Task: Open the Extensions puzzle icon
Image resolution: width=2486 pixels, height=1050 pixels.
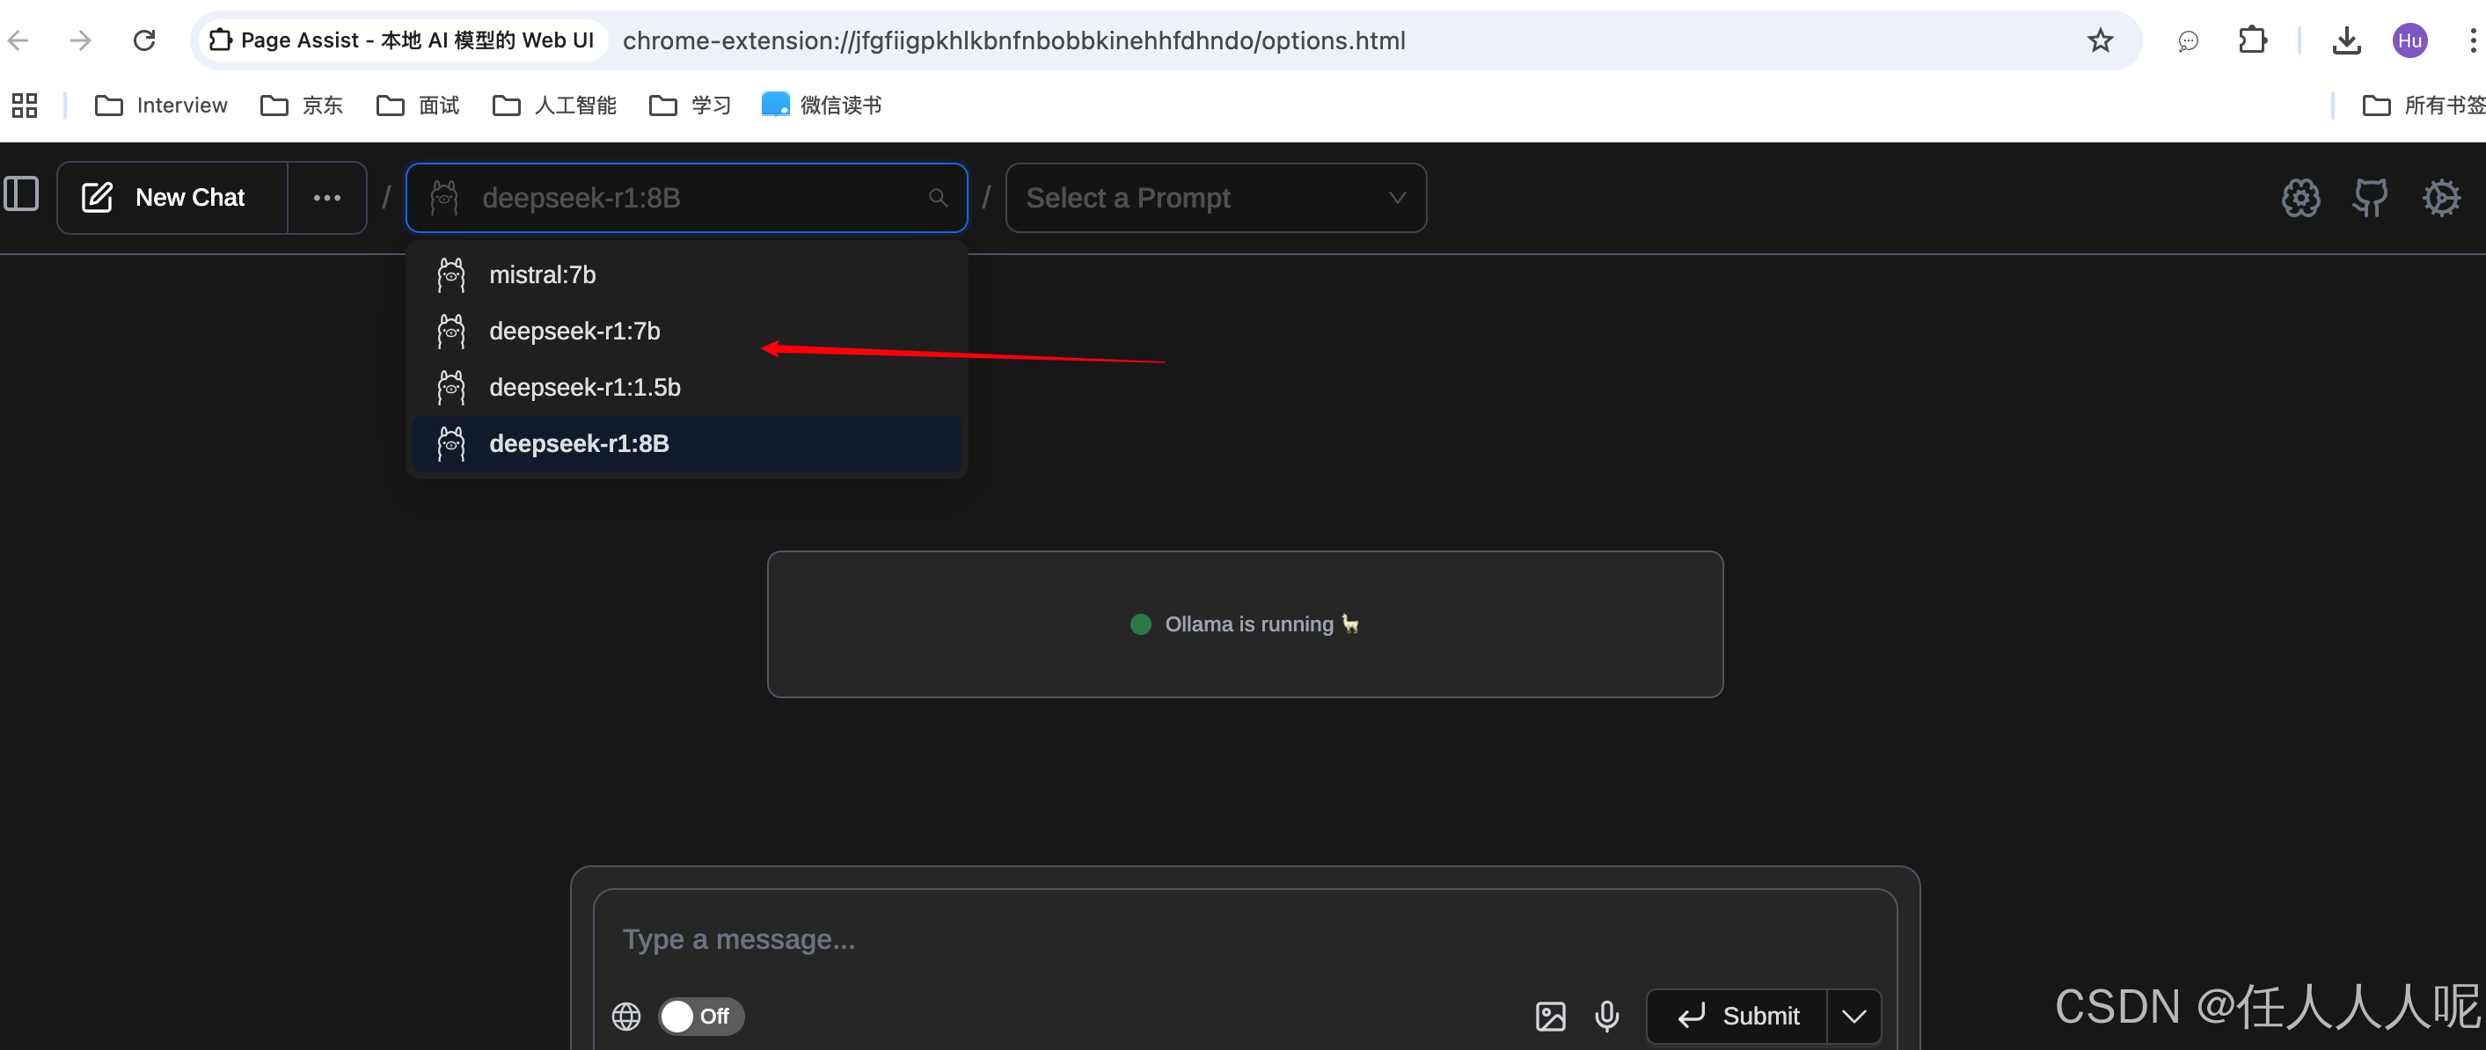Action: 2251,40
